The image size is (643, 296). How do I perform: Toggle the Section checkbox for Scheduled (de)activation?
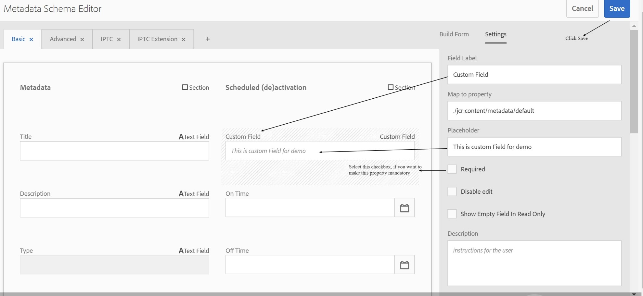[x=390, y=87]
